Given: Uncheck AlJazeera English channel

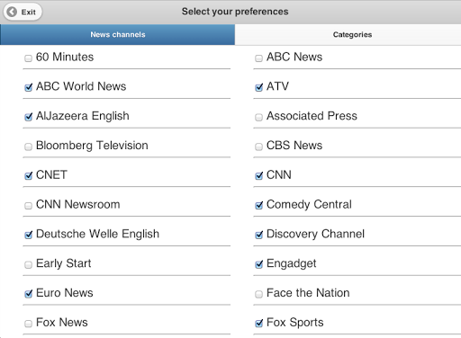Looking at the screenshot, I should 28,117.
